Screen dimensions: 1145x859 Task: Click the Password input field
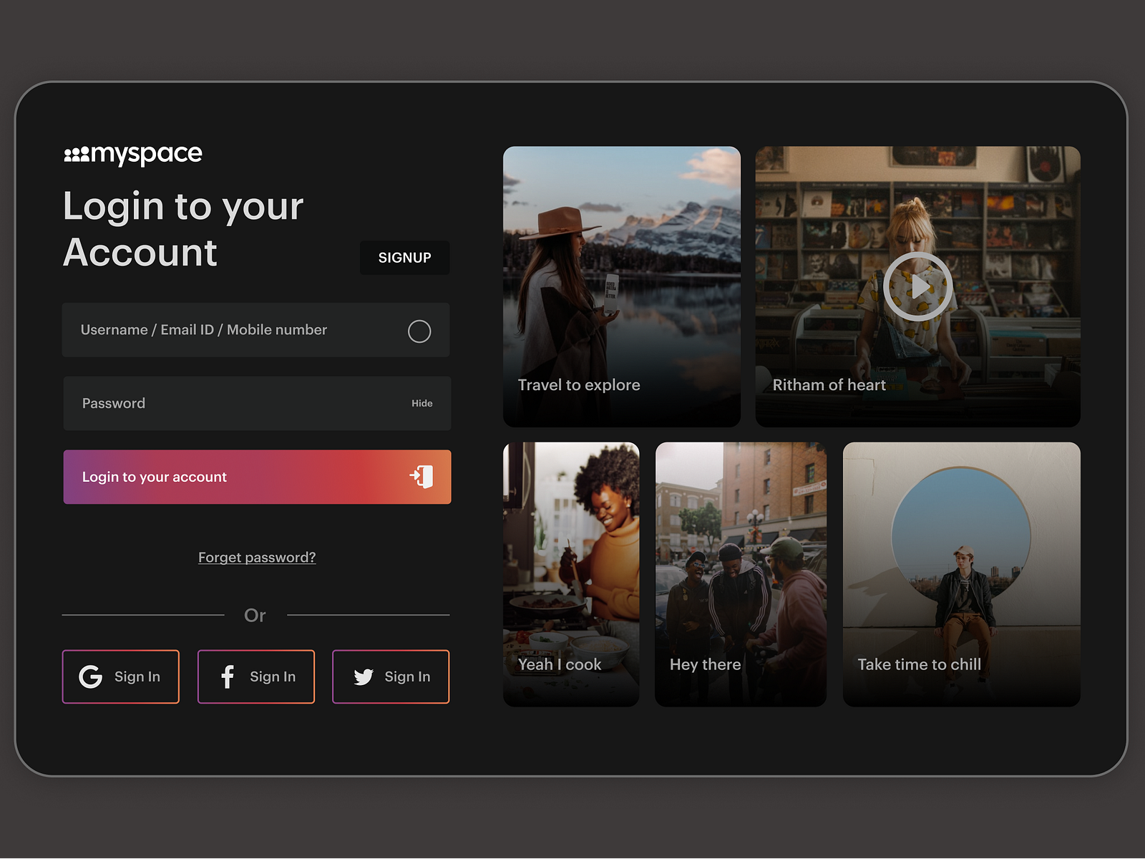click(x=215, y=403)
